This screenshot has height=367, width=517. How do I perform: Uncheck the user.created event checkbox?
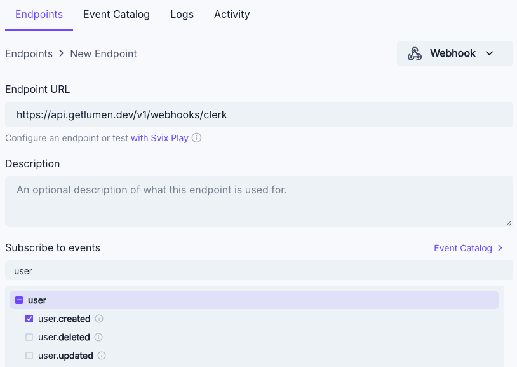click(x=29, y=319)
